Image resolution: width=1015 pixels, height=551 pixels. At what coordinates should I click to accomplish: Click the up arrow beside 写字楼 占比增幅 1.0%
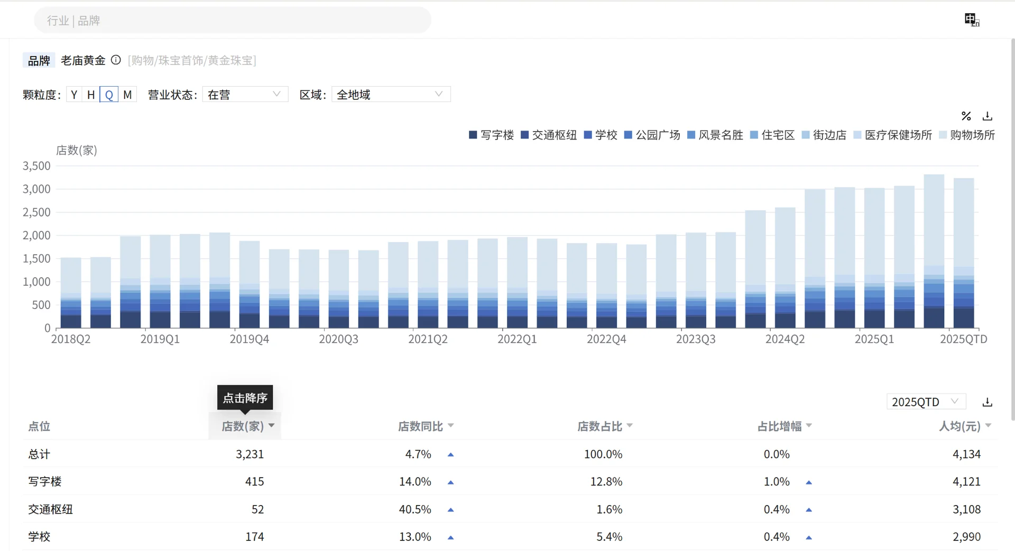[808, 482]
